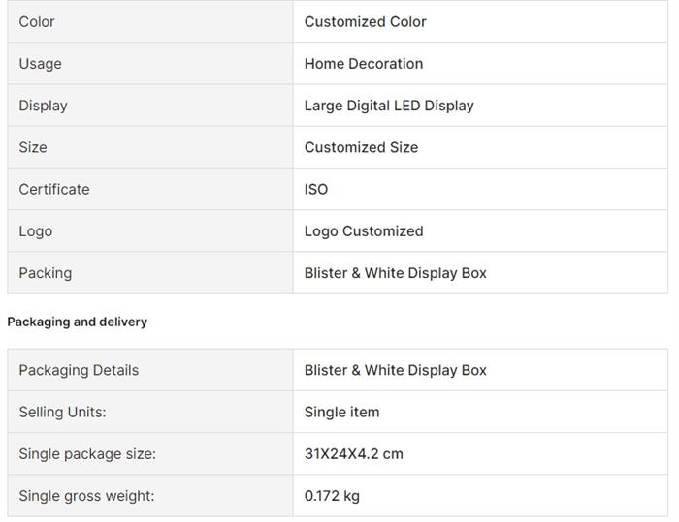Image resolution: width=679 pixels, height=522 pixels.
Task: Click the "Packaging Details" label cell
Action: click(x=79, y=370)
